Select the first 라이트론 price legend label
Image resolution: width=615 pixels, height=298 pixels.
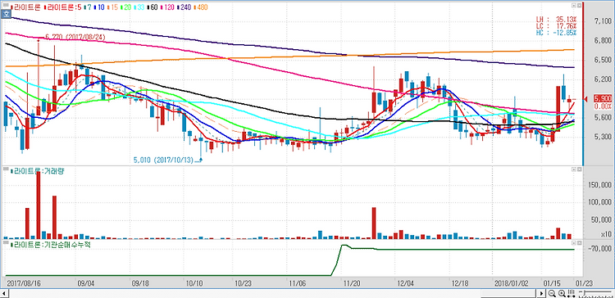(x=26, y=7)
